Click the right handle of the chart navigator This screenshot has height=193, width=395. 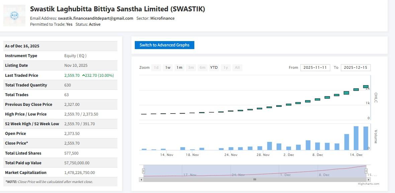pyautogui.click(x=366, y=170)
